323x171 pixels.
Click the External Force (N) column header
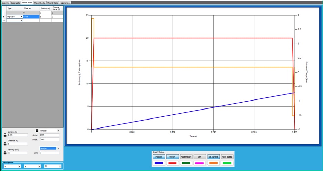point(57,9)
